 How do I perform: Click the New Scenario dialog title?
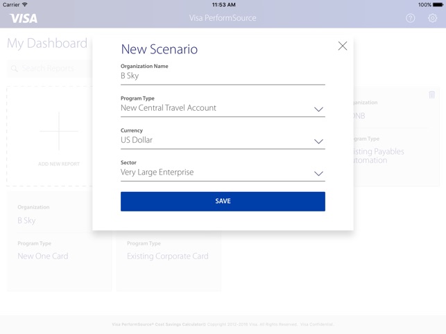tap(160, 49)
